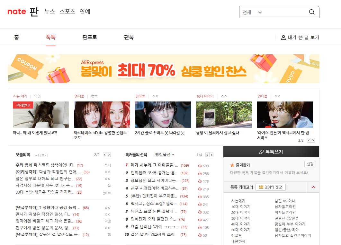This screenshot has width=341, height=245.
Task: Click thumbs-up icon beside 427
Action: [x=200, y=220]
